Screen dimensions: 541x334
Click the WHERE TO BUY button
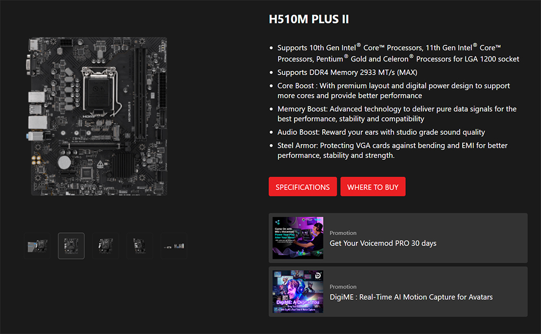(373, 187)
